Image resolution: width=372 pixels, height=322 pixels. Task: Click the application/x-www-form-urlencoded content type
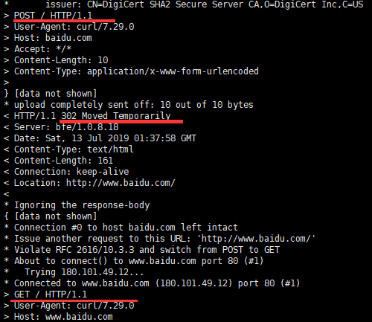[x=173, y=71]
